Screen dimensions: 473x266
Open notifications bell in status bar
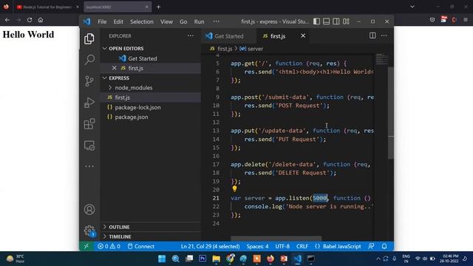pyautogui.click(x=384, y=246)
